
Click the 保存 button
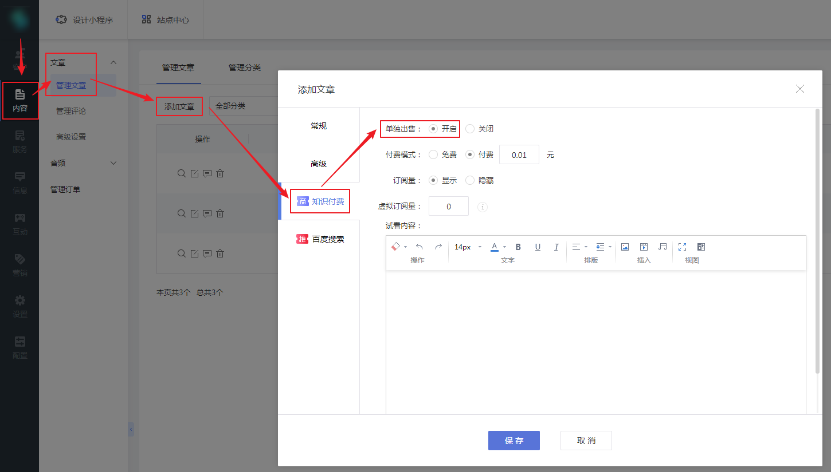pyautogui.click(x=514, y=441)
